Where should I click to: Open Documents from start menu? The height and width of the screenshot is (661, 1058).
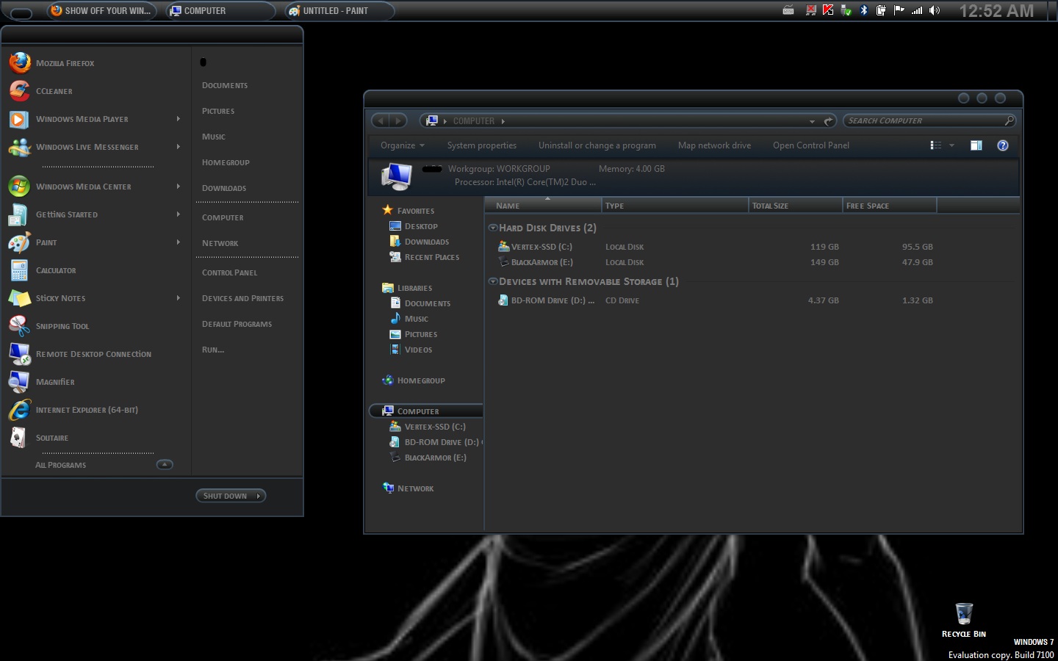225,86
